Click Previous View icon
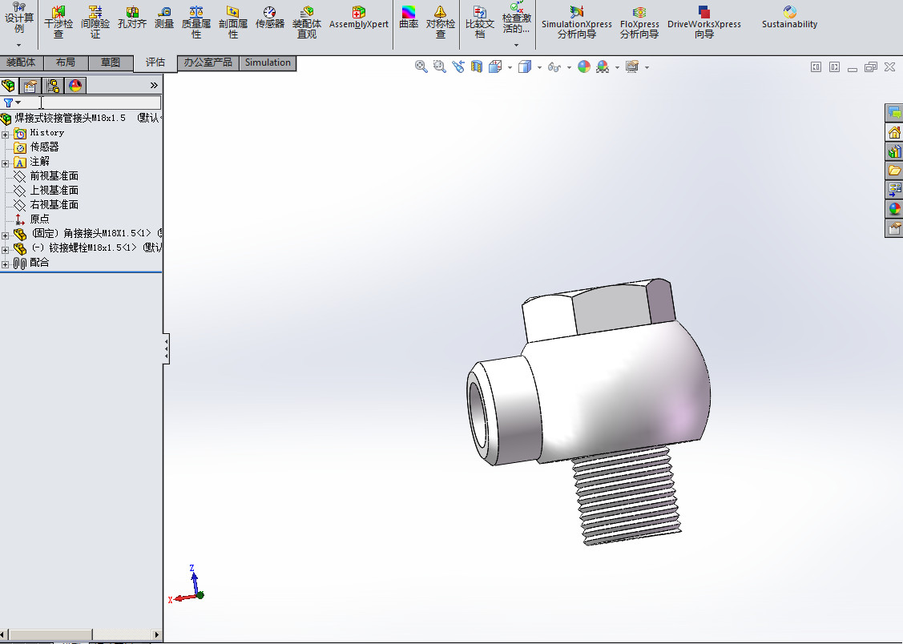 coord(458,66)
